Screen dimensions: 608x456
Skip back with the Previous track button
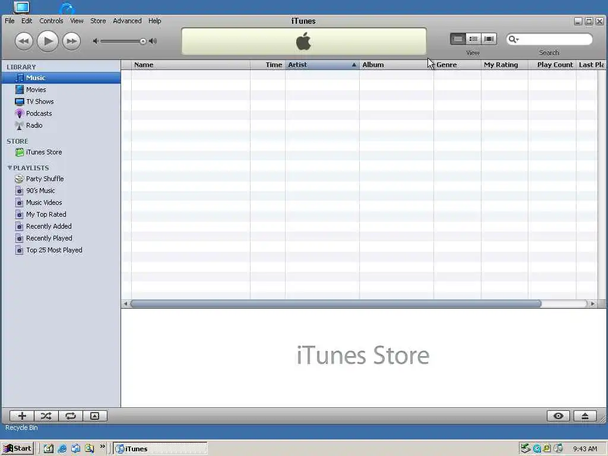coord(24,41)
